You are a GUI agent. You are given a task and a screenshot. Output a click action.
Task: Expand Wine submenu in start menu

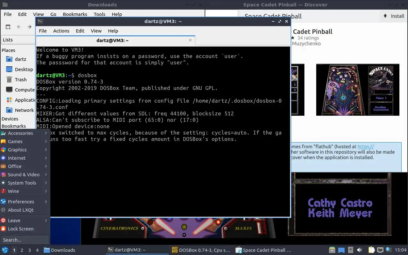[x=25, y=191]
